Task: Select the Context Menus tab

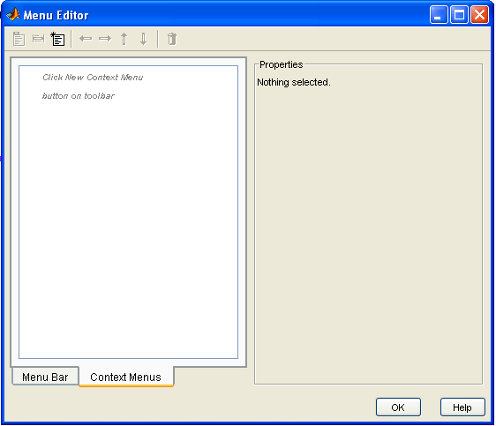Action: click(126, 377)
